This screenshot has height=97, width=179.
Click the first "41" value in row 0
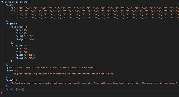pyautogui.click(x=21, y=8)
